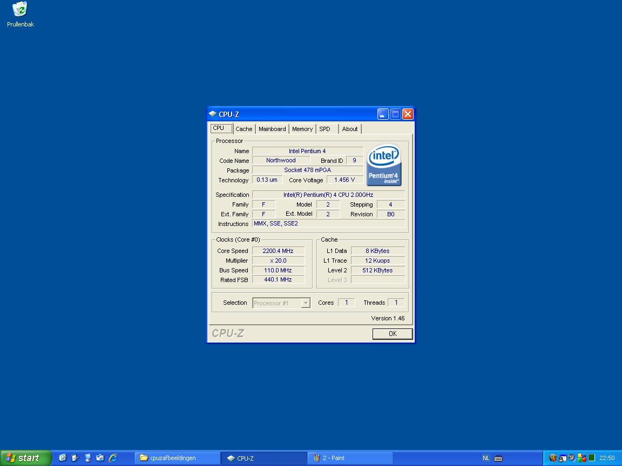Click the Revision value B0
622x466 pixels.
[x=391, y=214]
